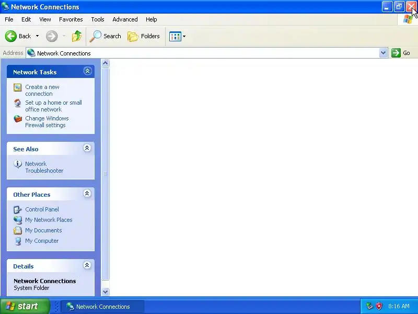Collapse the See Also panel
This screenshot has height=314, width=418.
87,148
